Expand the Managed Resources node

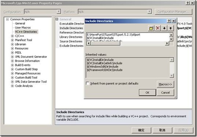[12, 74]
